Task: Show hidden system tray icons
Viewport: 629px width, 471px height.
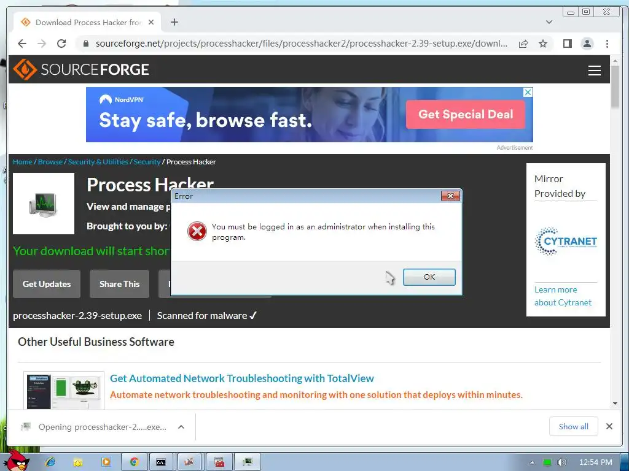Action: pyautogui.click(x=532, y=462)
